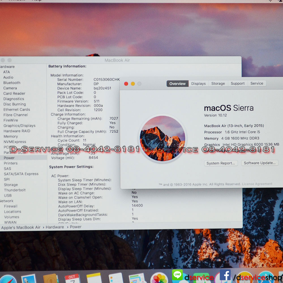Select SATA/SATA Express in sidebar
Viewport: 283px width, 283px height.
tap(21, 174)
